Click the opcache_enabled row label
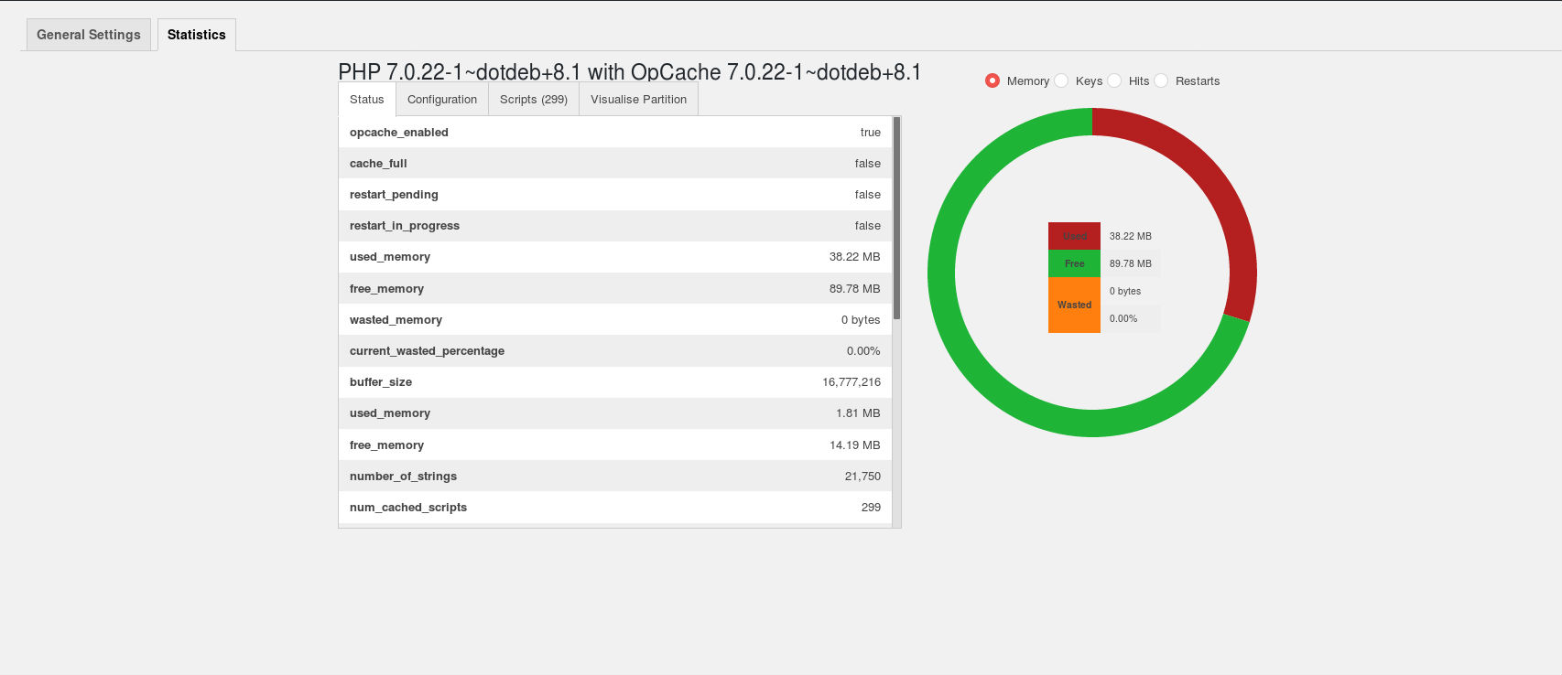Viewport: 1562px width, 675px height. pos(399,133)
